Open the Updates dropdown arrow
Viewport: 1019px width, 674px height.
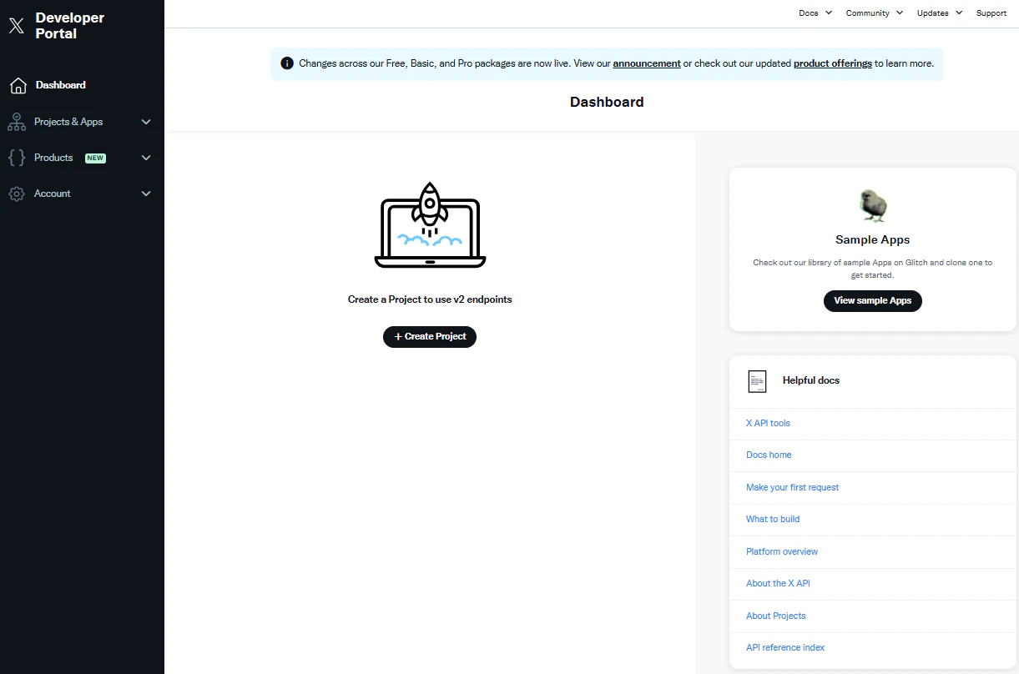[x=959, y=13]
